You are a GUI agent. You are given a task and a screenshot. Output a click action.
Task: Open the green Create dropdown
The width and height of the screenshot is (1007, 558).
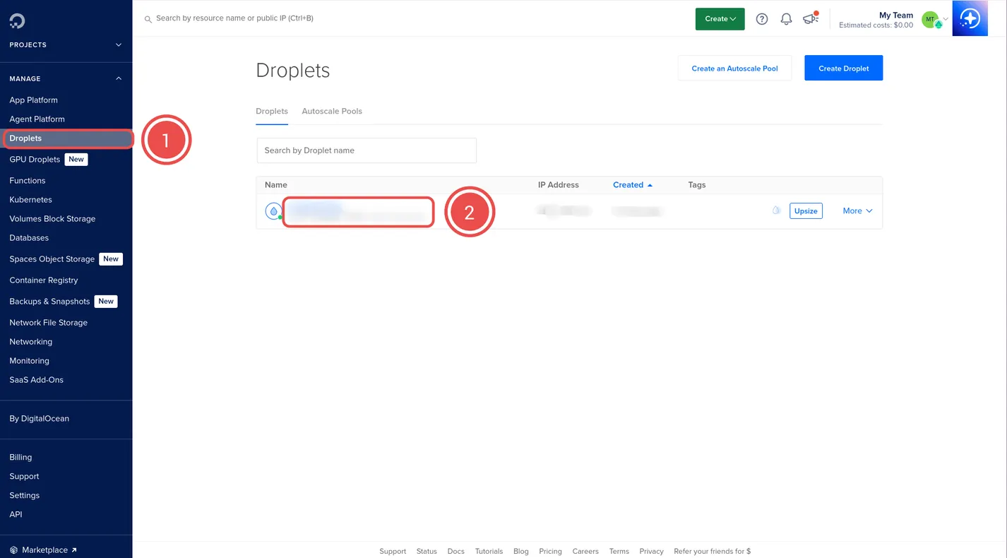(x=720, y=19)
